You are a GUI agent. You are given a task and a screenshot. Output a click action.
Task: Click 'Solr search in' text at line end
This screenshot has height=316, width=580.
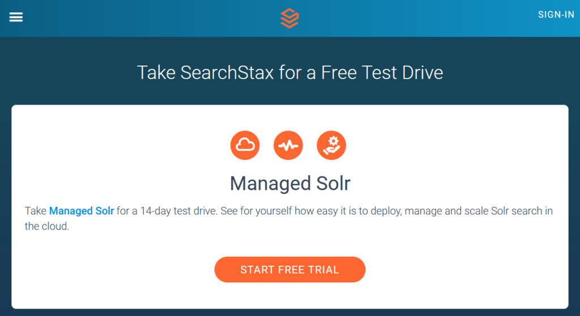(522, 211)
